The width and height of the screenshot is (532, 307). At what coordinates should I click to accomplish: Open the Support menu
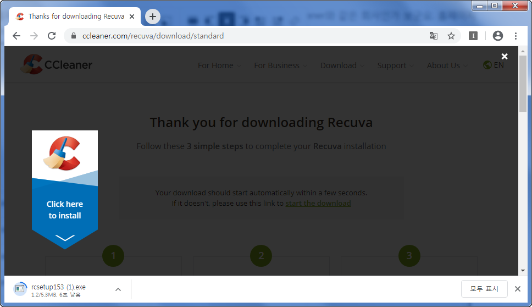coord(395,65)
